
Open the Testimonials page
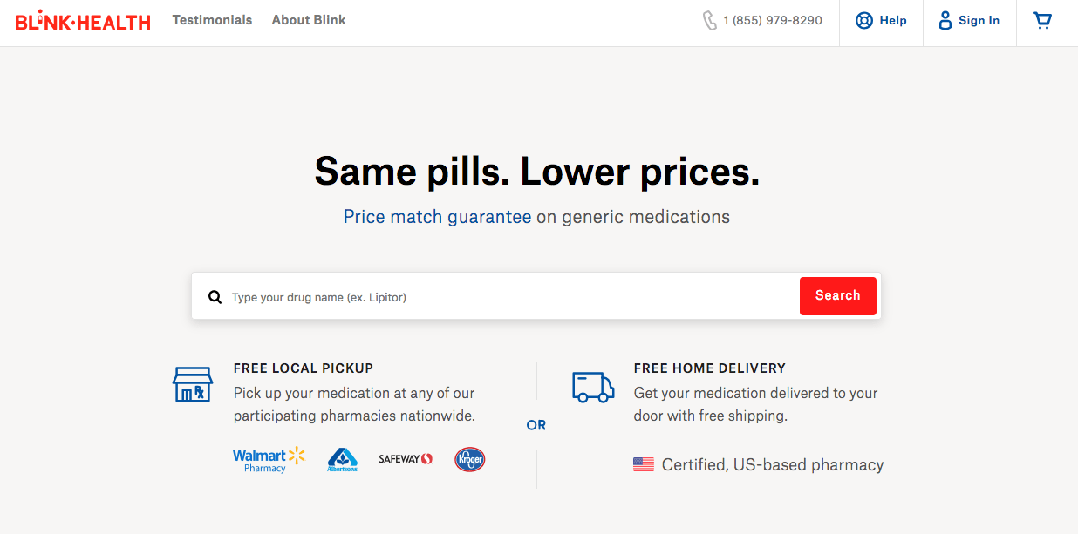tap(212, 20)
